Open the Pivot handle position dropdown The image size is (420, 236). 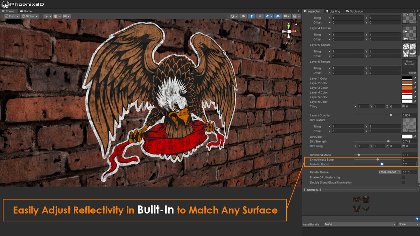12,16
